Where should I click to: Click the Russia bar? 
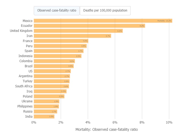pyautogui.click(x=45, y=111)
